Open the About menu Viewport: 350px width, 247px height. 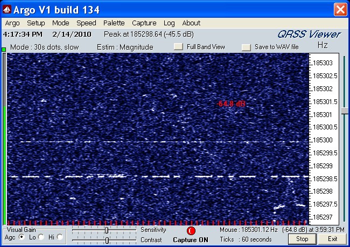coord(191,23)
